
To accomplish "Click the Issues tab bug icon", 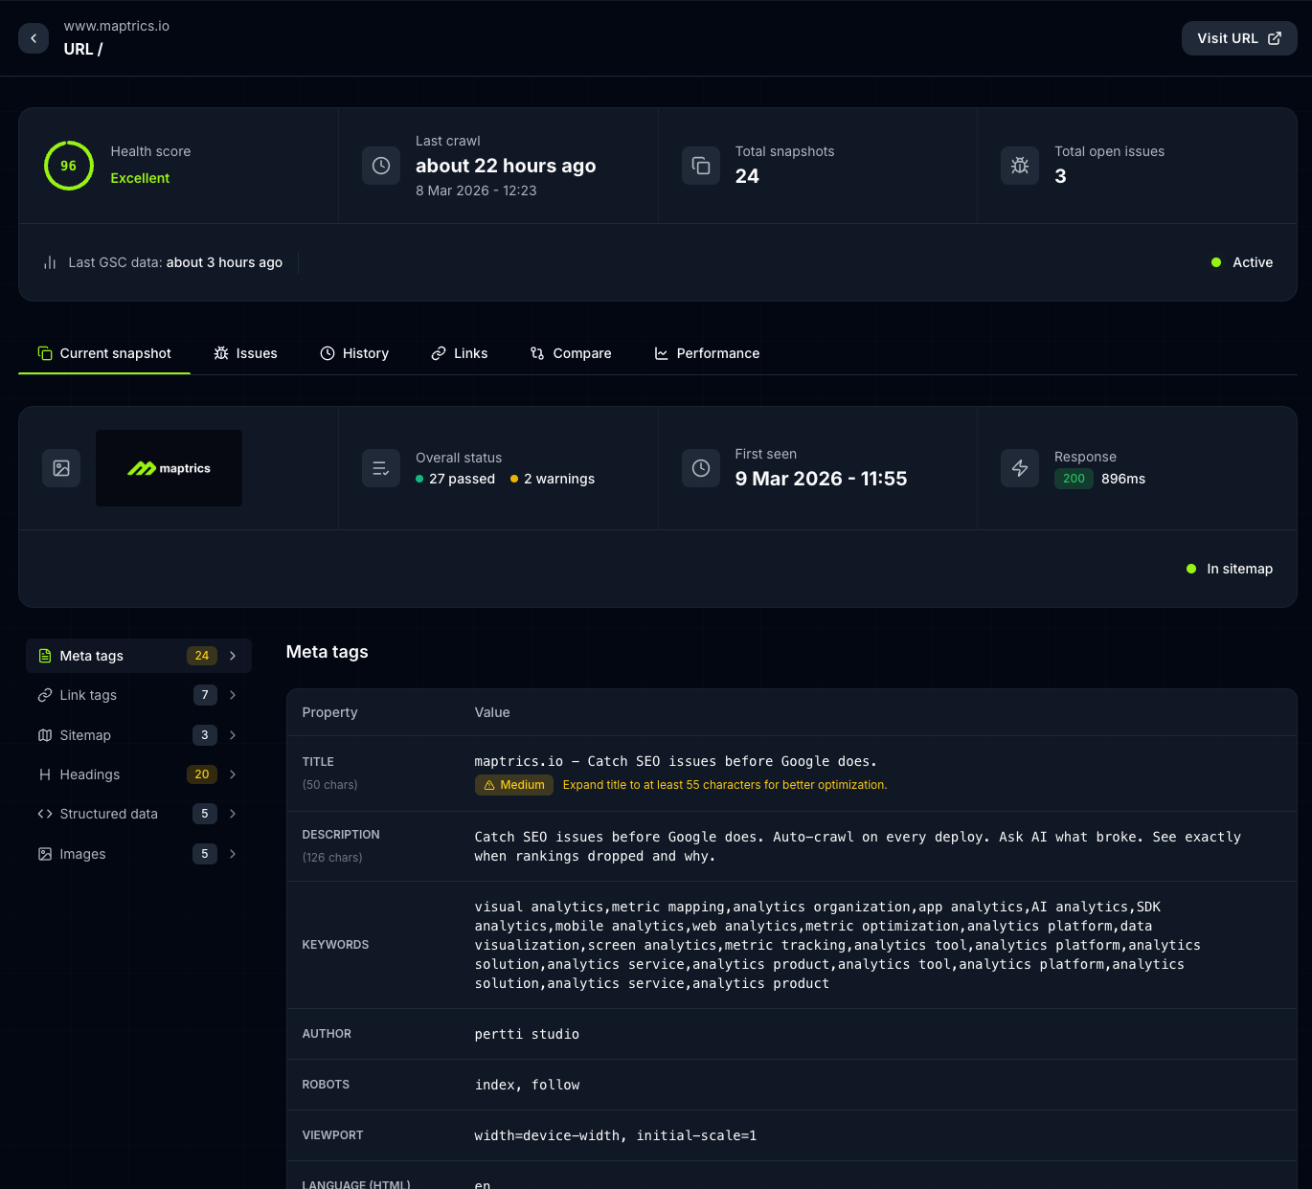I will click(x=221, y=353).
